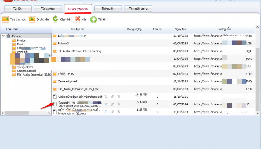Screen dimensions: 261x149
Task: Click the Di chuyển move icon
Action: 32,19
